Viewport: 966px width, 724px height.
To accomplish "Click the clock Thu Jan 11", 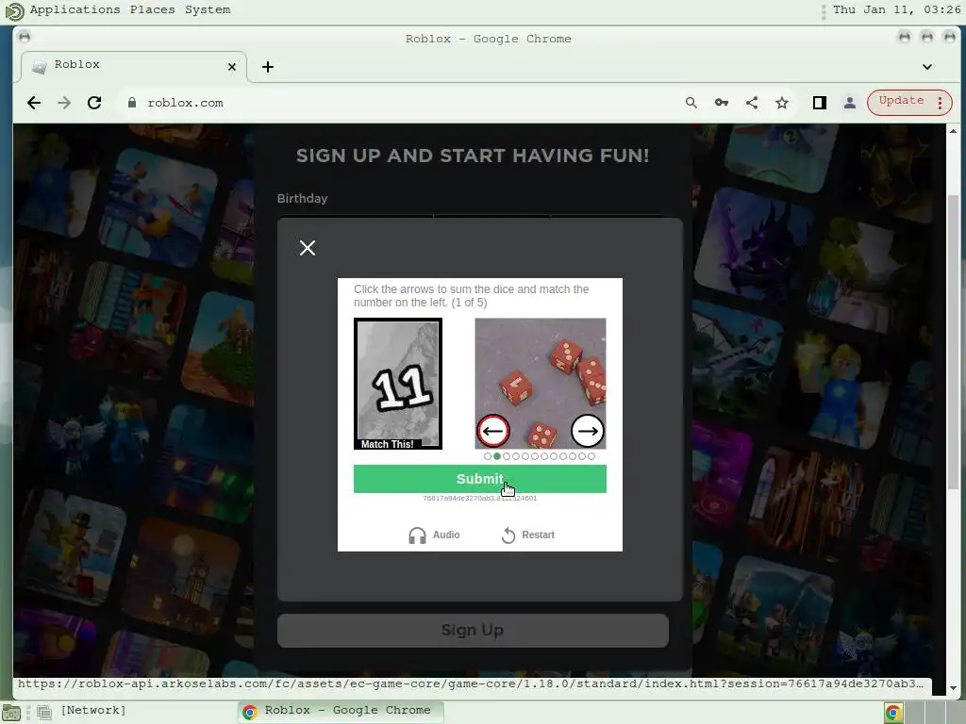I will point(896,9).
